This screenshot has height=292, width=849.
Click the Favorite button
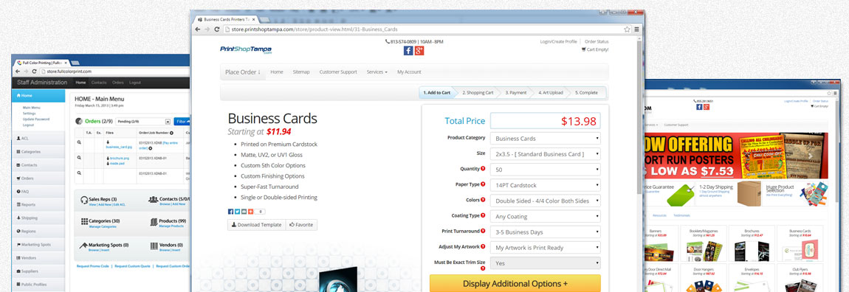click(x=302, y=224)
